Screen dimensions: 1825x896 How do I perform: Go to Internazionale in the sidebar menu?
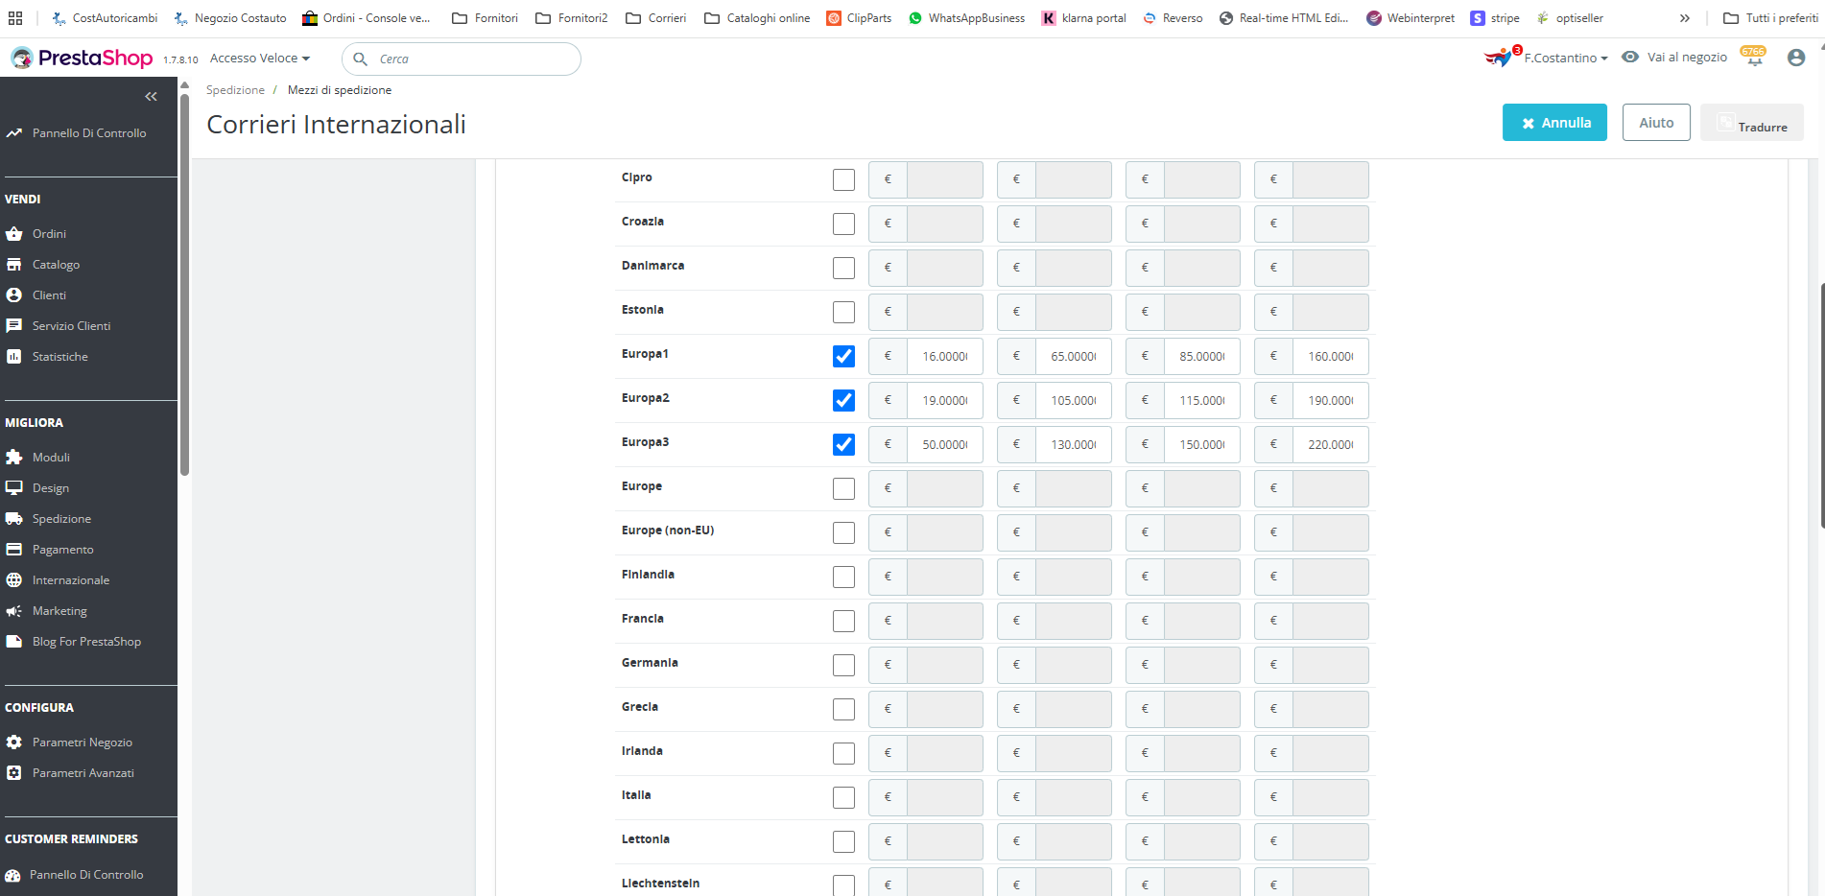coord(71,580)
